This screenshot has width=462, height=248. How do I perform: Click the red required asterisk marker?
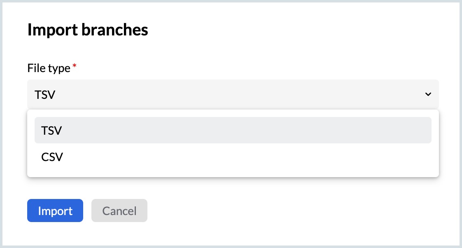pos(75,66)
